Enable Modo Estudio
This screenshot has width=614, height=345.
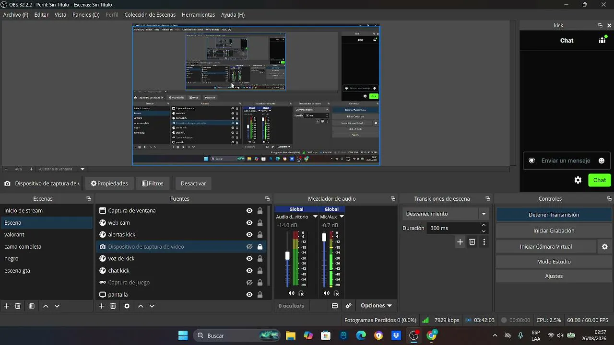point(554,262)
